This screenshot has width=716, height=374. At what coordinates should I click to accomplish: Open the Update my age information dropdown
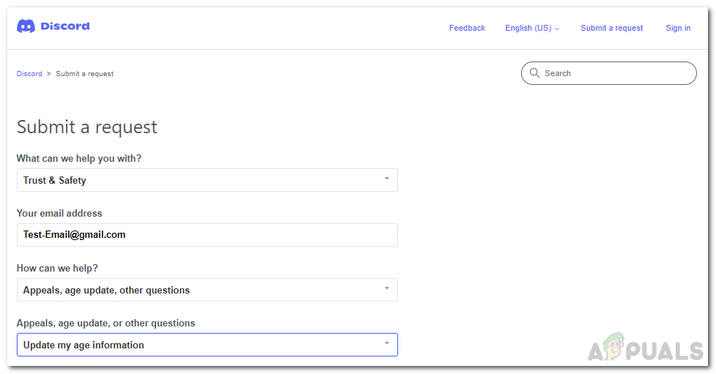coord(207,345)
